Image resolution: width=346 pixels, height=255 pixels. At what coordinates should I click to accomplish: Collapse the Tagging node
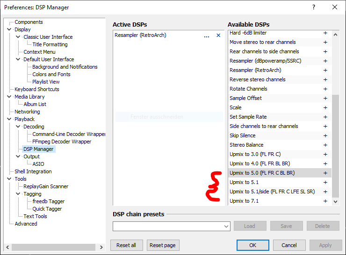(18, 194)
